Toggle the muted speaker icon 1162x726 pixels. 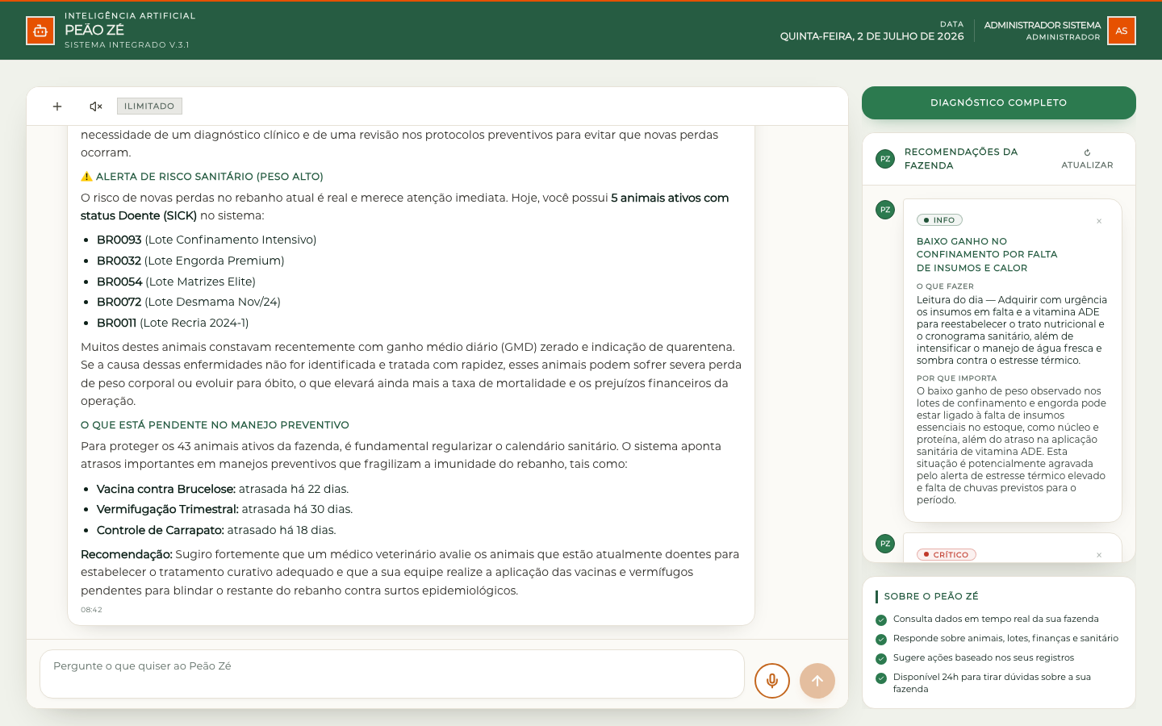(x=96, y=106)
